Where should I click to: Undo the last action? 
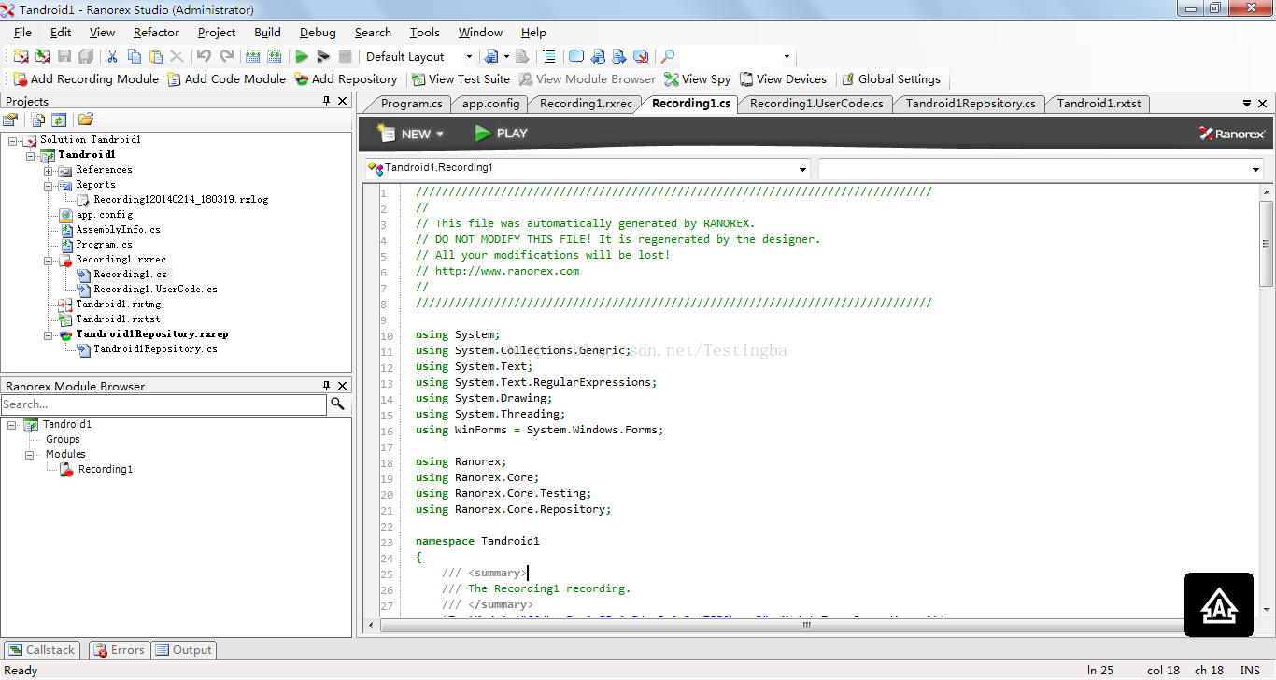click(204, 56)
